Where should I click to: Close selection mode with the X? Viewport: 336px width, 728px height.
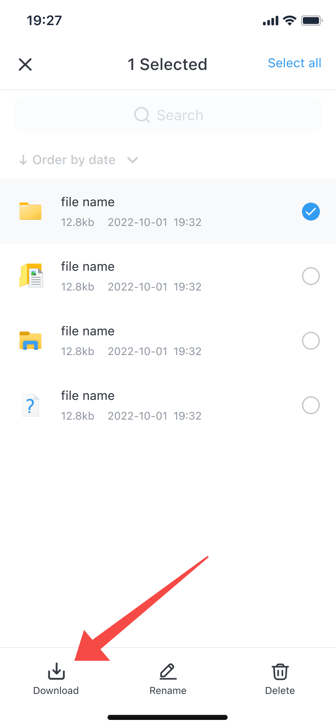point(25,65)
